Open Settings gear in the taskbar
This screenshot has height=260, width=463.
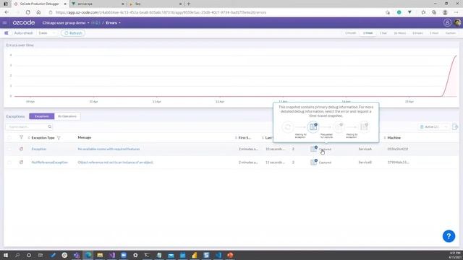[x=135, y=255]
